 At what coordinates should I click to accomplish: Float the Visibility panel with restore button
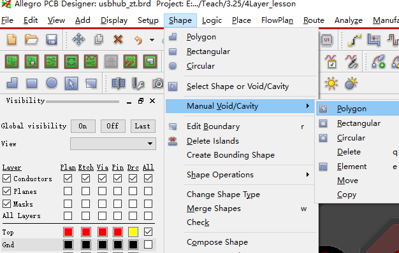point(141,101)
